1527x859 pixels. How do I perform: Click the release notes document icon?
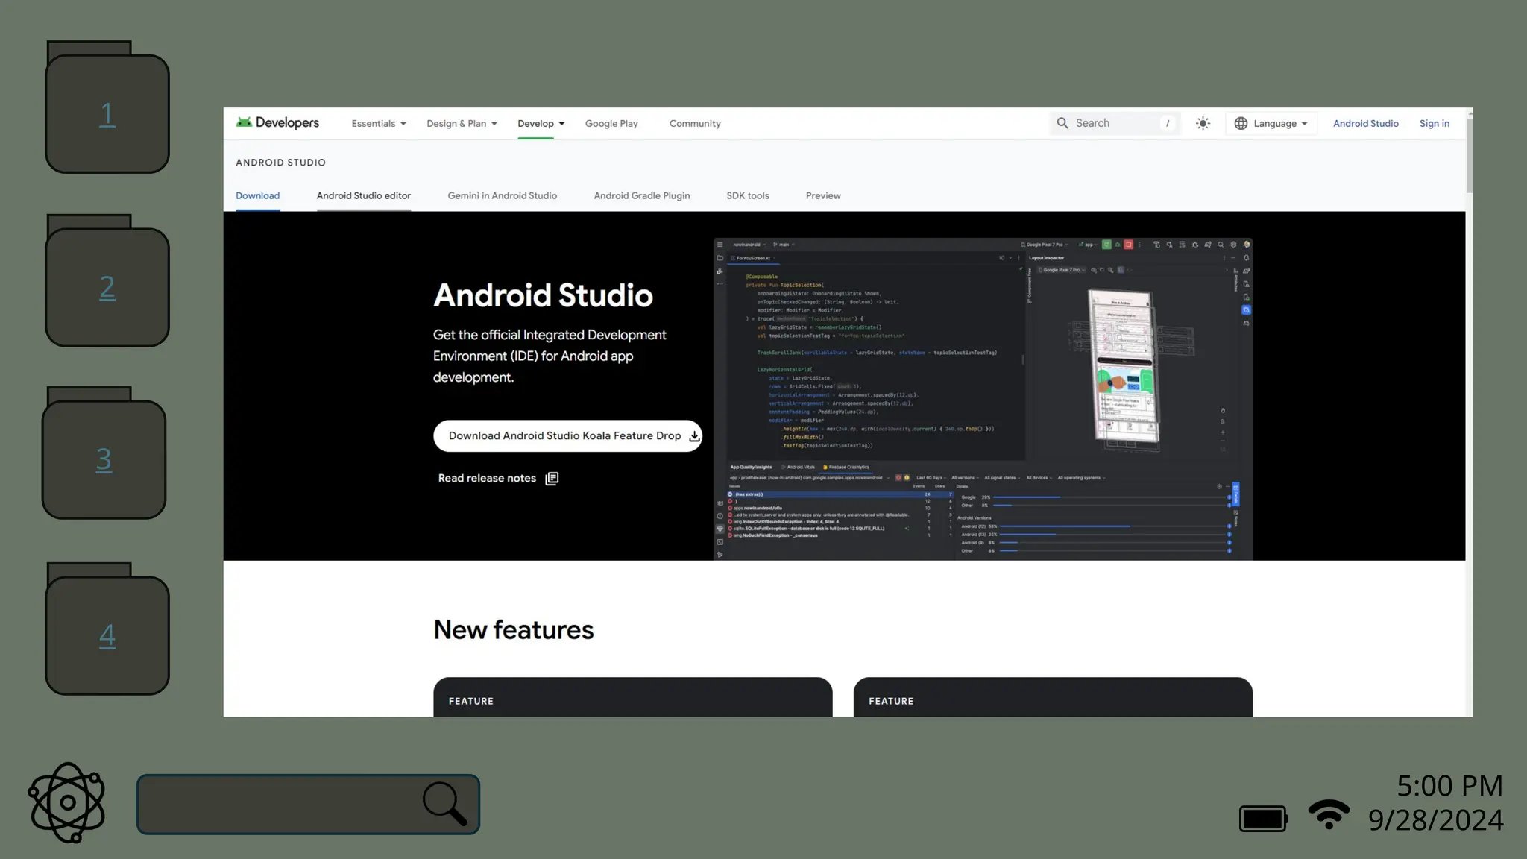pyautogui.click(x=552, y=479)
